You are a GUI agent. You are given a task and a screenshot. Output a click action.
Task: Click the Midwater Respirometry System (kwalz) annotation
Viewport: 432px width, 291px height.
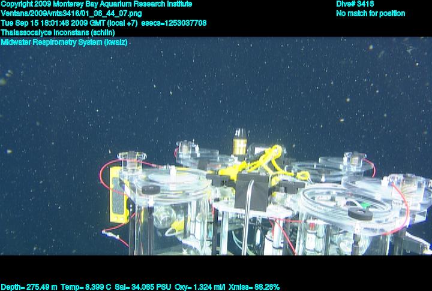(x=64, y=43)
